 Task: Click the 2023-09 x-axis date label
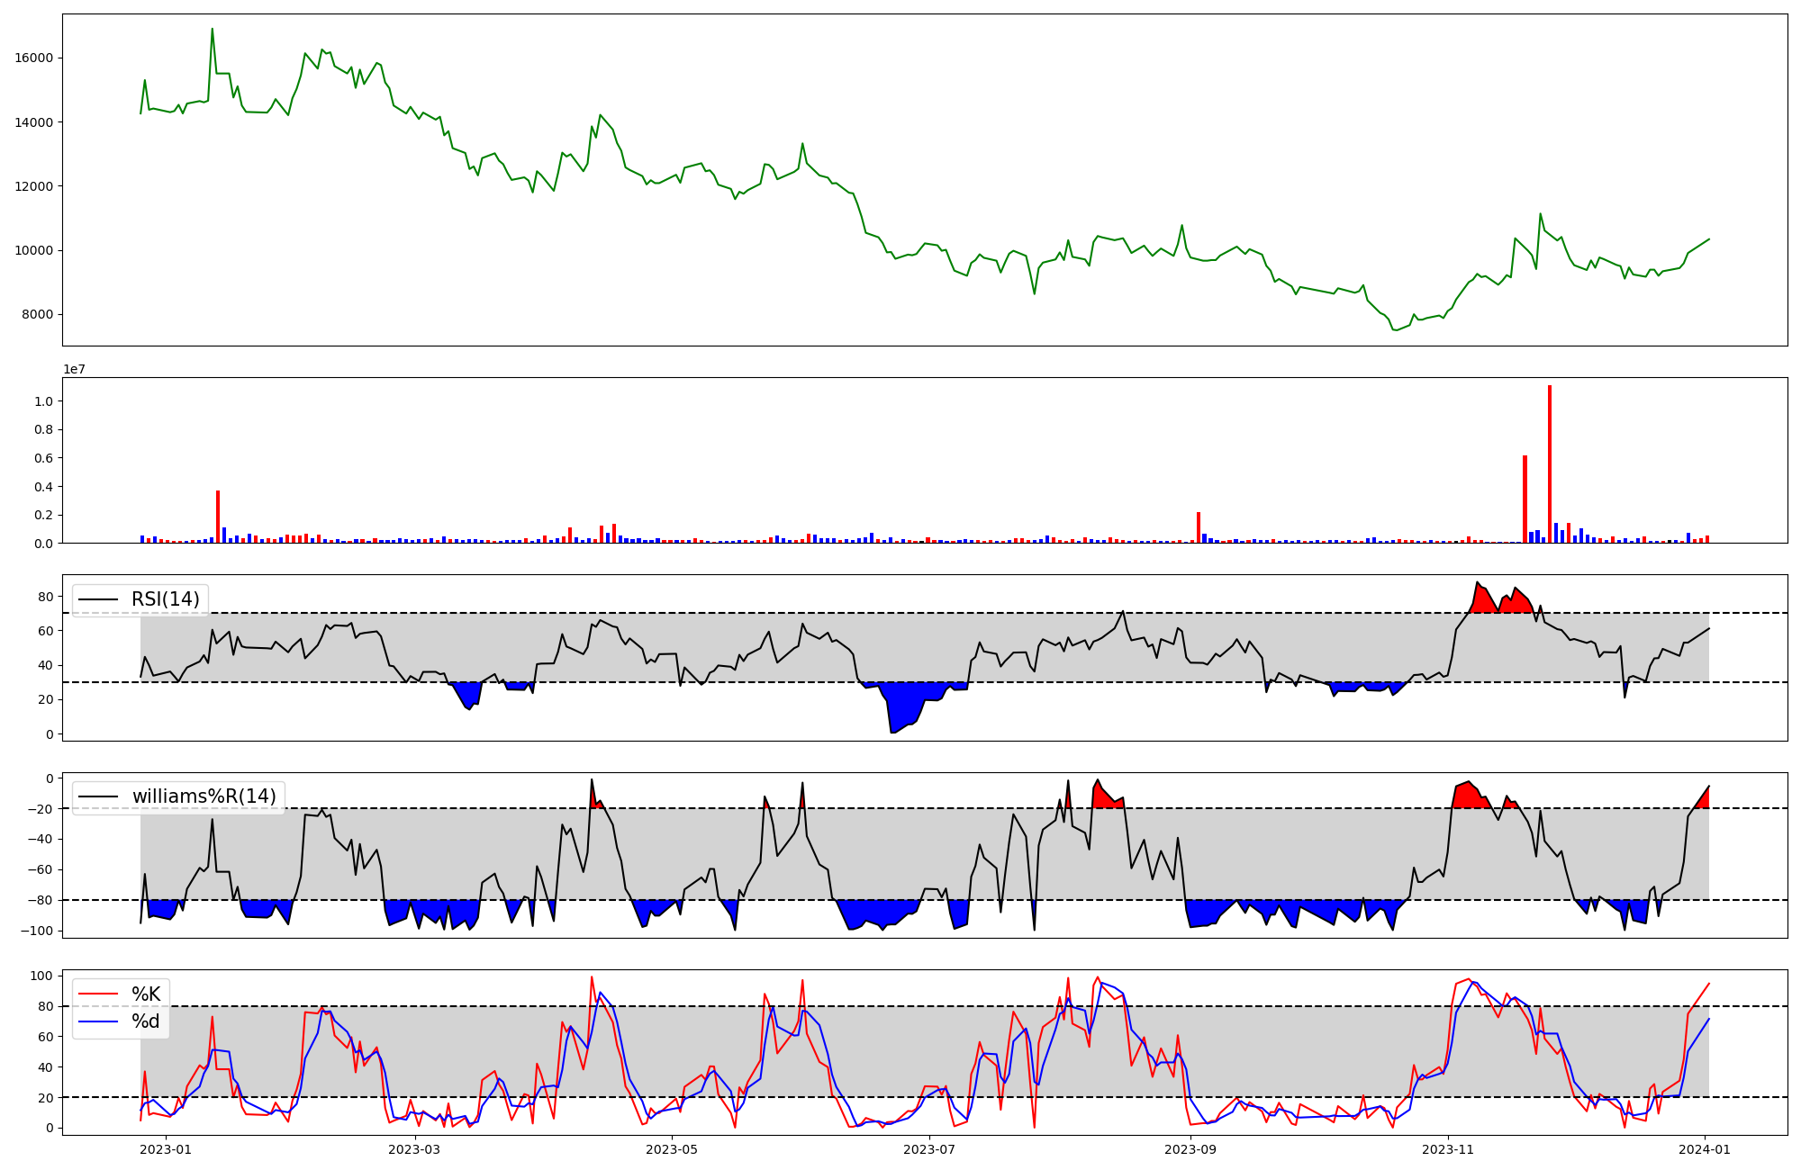pos(1190,1149)
